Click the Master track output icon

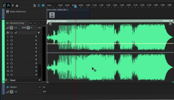44,87
